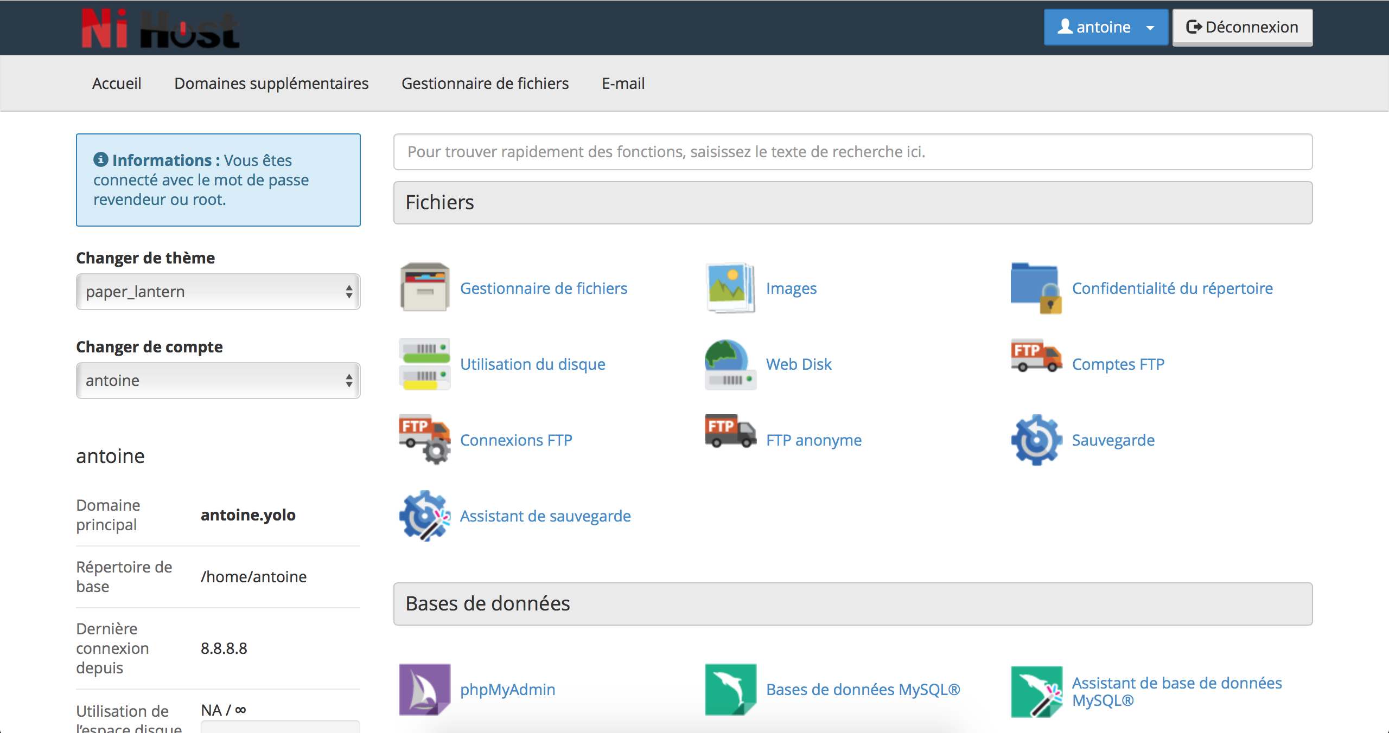This screenshot has width=1389, height=733.
Task: Open the Sauvegarde gear icon
Action: click(x=1036, y=440)
